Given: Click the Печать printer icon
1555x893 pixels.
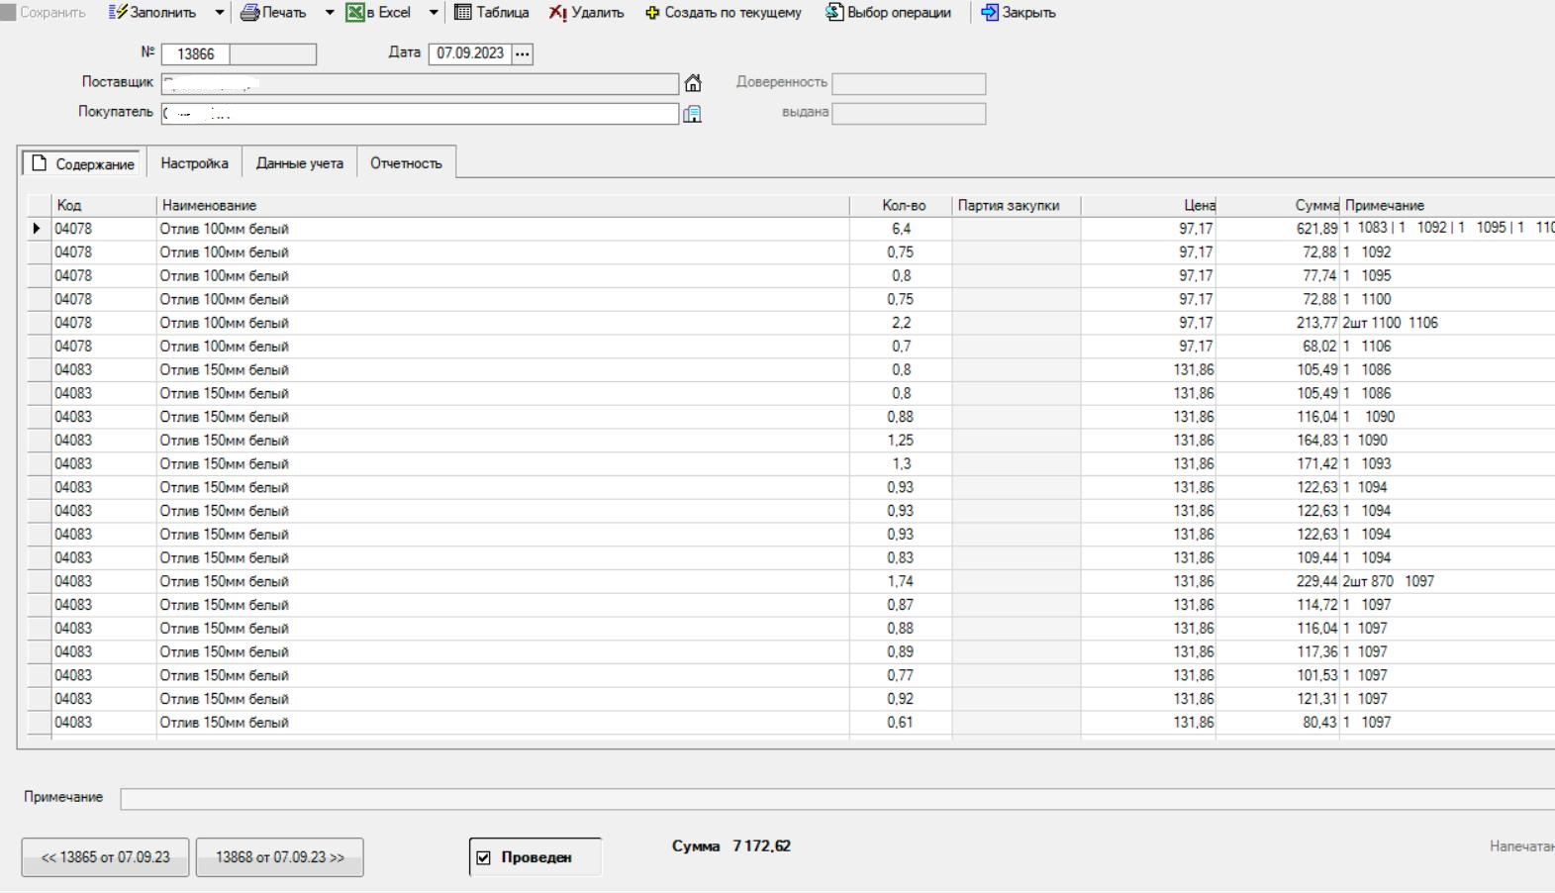Looking at the screenshot, I should (250, 13).
